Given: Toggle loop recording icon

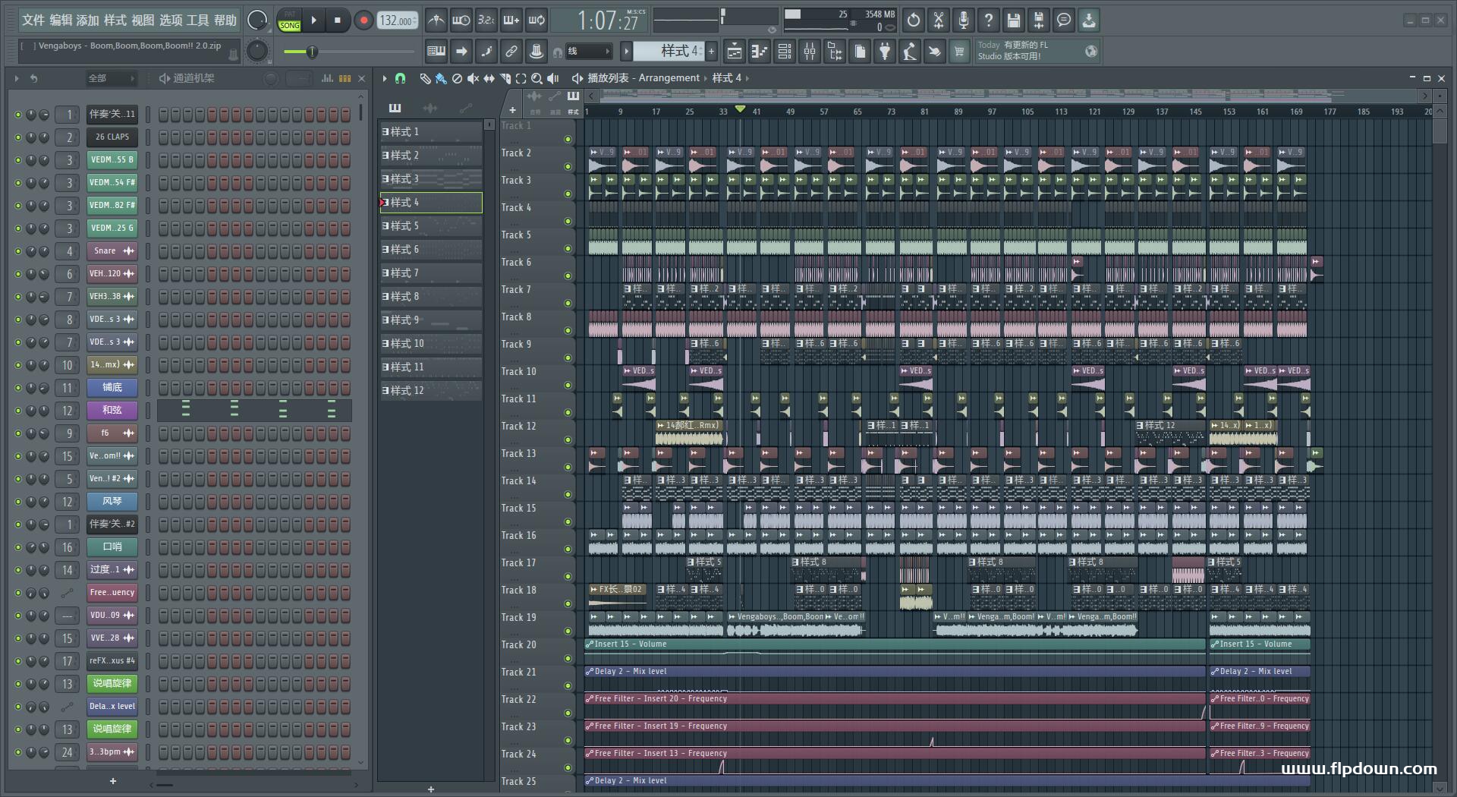Looking at the screenshot, I should (537, 20).
